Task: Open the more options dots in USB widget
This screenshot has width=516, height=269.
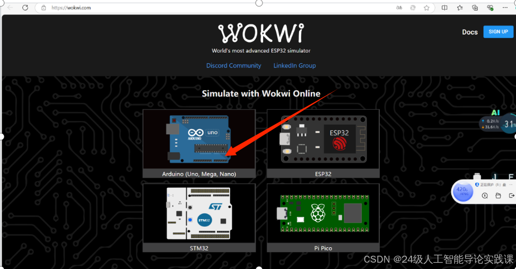Action: [x=511, y=185]
